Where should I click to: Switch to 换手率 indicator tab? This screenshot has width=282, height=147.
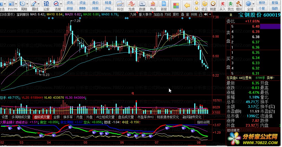pyautogui.click(x=68, y=117)
